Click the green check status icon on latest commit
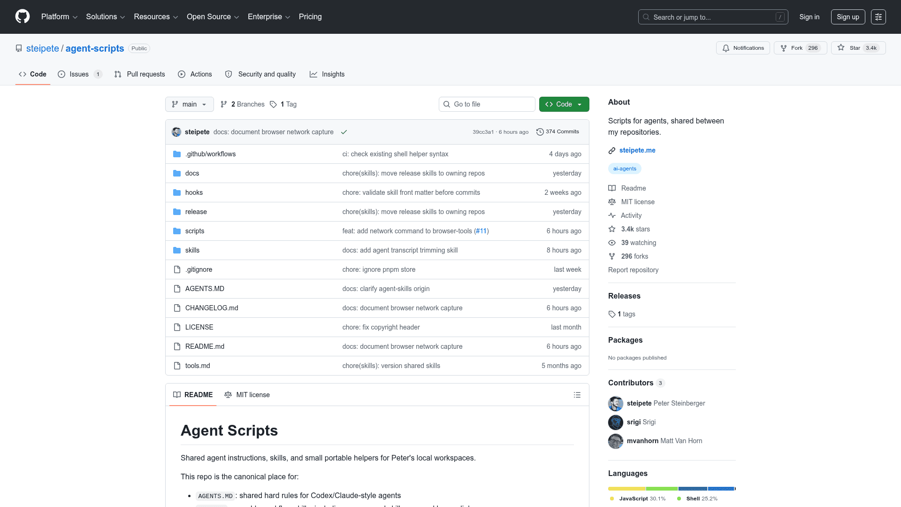 click(x=344, y=132)
